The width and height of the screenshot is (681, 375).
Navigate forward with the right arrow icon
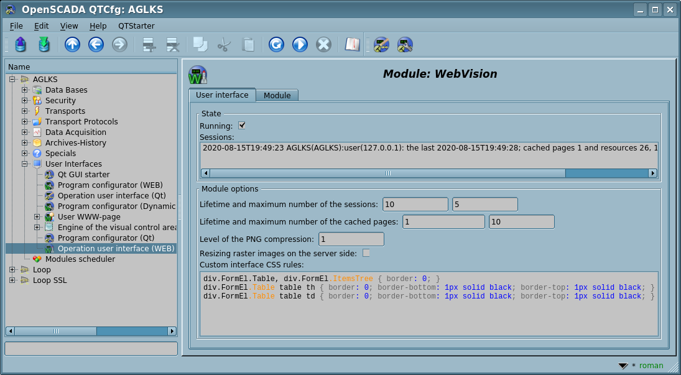point(119,44)
